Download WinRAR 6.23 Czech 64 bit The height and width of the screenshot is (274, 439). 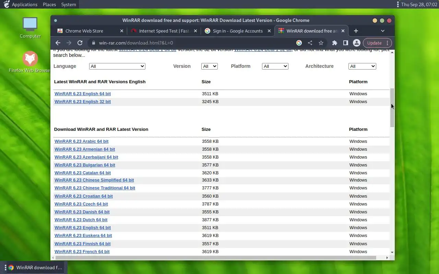pyautogui.click(x=81, y=204)
